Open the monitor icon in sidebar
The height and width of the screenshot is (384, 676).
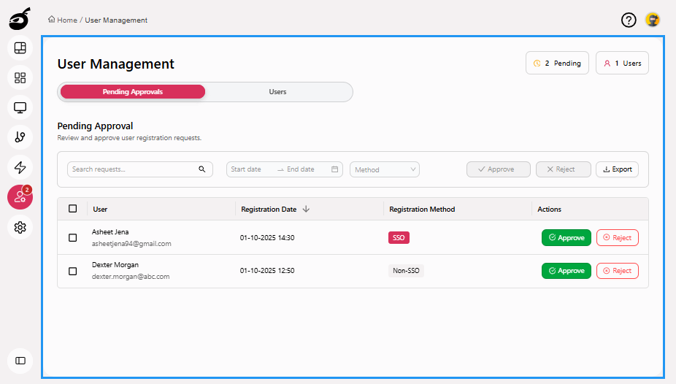coord(20,107)
